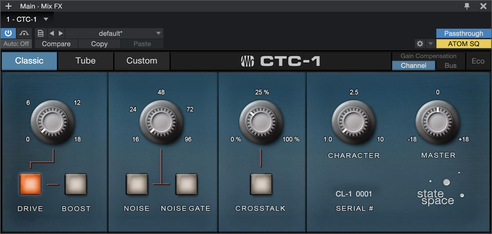Click the Drive knob

tap(52, 122)
